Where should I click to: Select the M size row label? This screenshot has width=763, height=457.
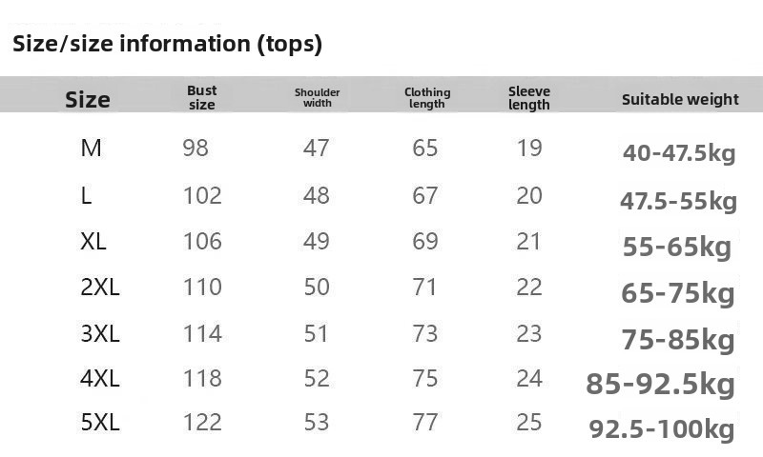[91, 148]
